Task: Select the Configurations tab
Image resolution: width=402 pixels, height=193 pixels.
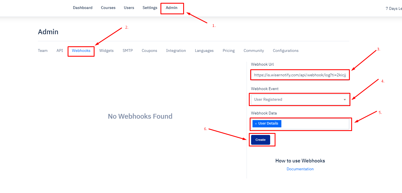Action: (x=286, y=51)
